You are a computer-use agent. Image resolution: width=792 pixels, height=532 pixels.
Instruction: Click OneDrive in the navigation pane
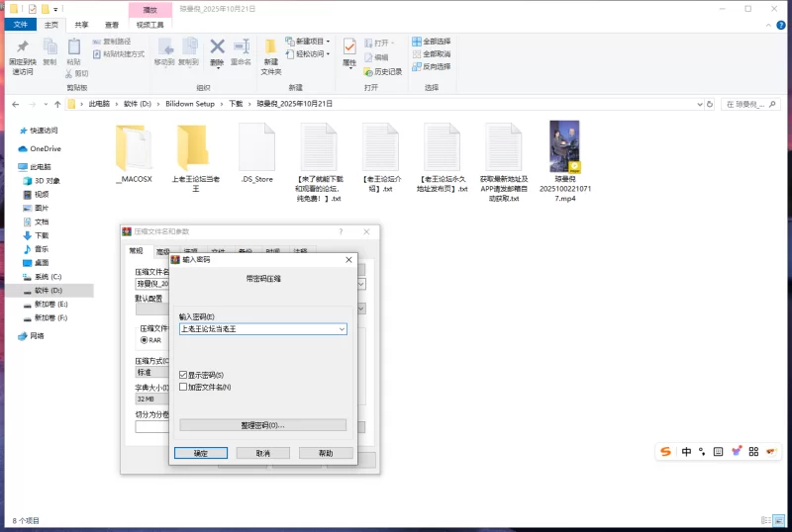tap(45, 148)
